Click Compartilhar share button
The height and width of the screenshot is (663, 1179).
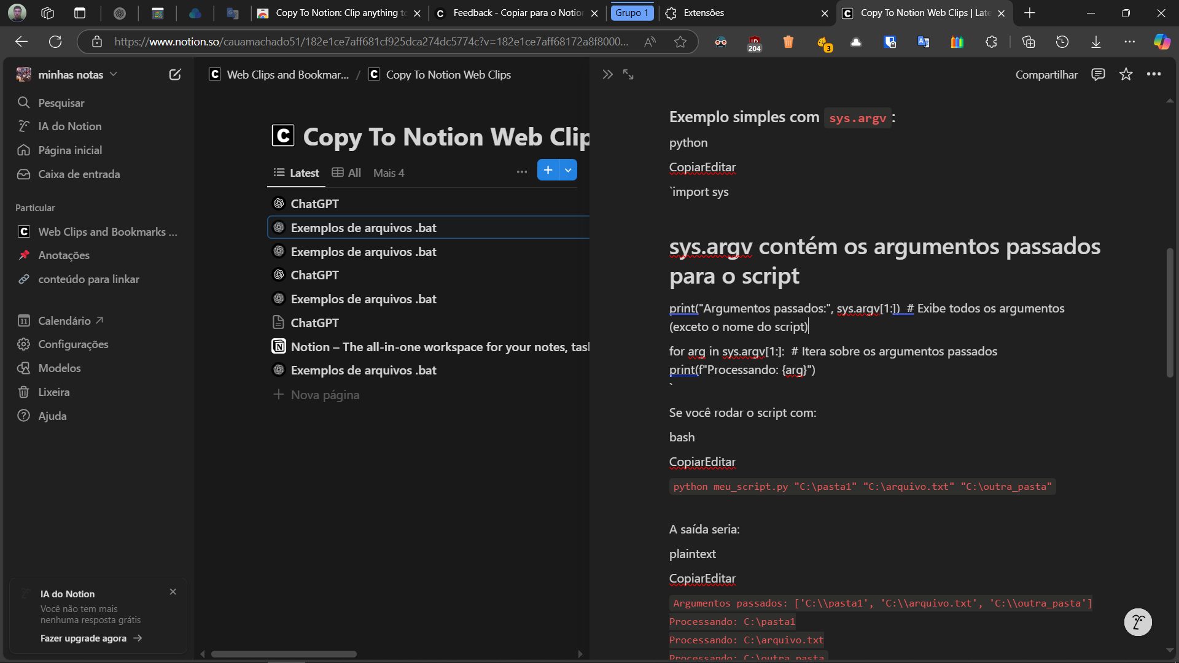(1046, 75)
